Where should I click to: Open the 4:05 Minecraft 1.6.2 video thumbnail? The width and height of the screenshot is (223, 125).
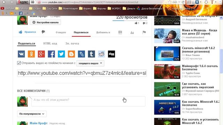point(167,107)
